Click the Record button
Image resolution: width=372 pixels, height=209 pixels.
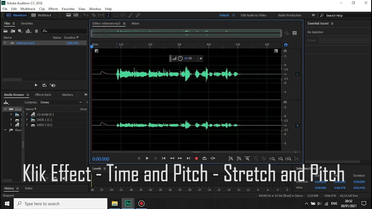coord(196,158)
